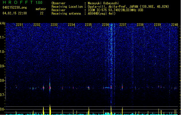Click observer name Masayuki Kobayashi

pyautogui.click(x=103, y=3)
